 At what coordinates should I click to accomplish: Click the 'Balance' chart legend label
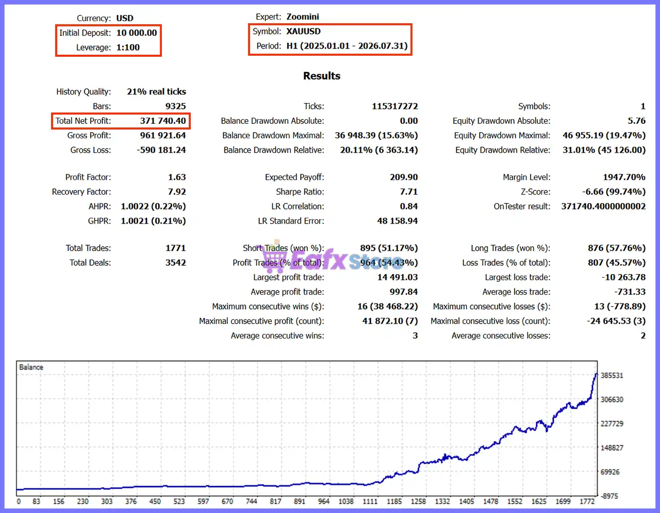pos(31,367)
